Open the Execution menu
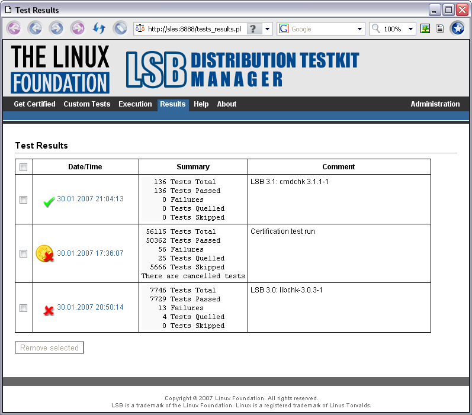The image size is (472, 415). tap(135, 104)
